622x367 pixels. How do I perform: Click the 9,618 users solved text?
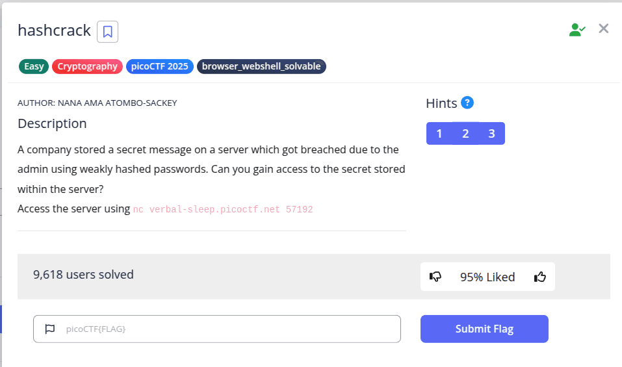click(83, 275)
